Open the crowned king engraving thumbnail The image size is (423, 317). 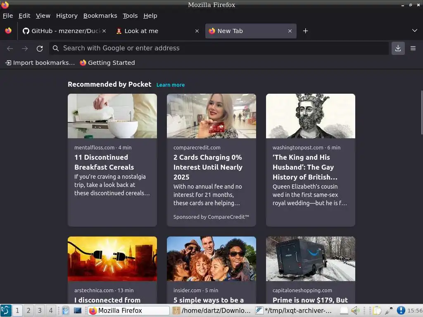click(x=311, y=116)
